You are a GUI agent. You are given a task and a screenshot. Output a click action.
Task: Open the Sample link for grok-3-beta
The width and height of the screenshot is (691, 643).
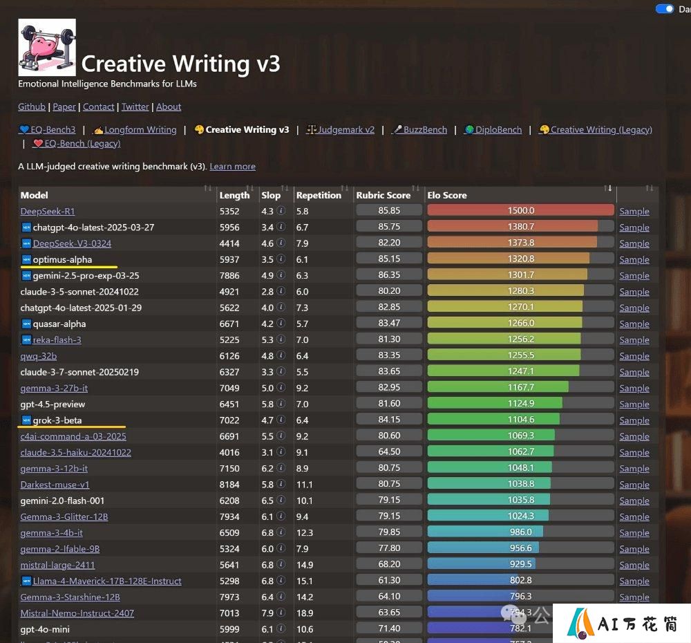pyautogui.click(x=634, y=420)
